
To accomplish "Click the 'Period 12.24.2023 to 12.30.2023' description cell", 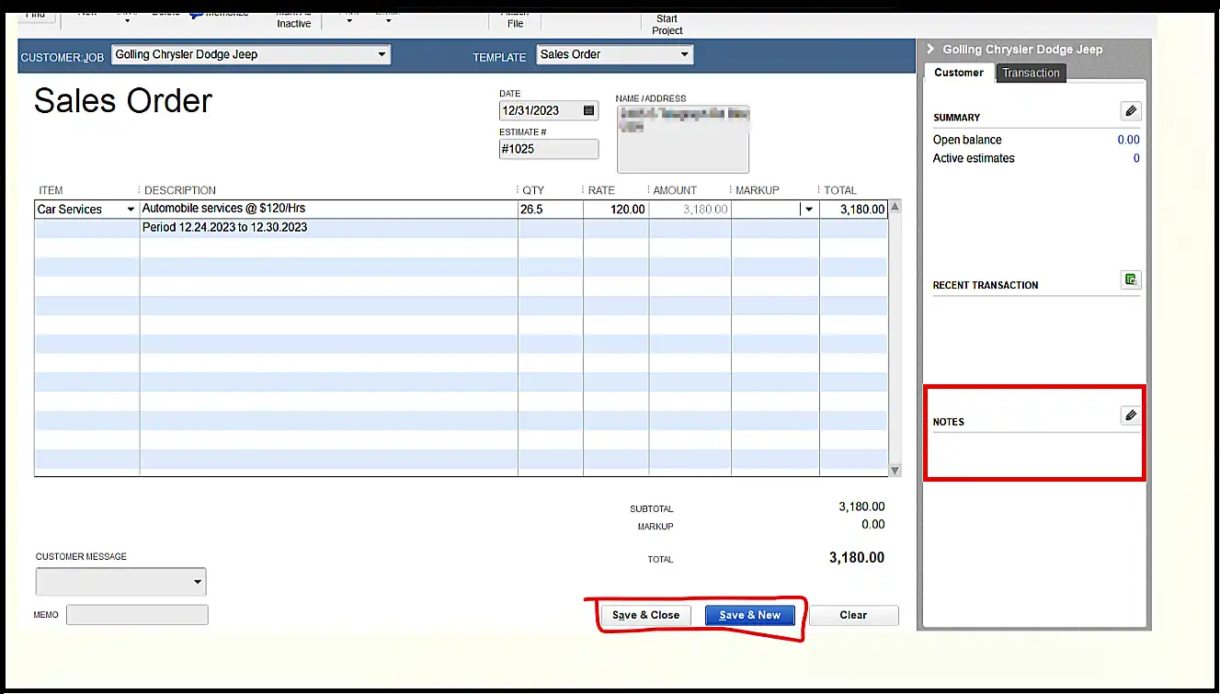I will pyautogui.click(x=328, y=228).
